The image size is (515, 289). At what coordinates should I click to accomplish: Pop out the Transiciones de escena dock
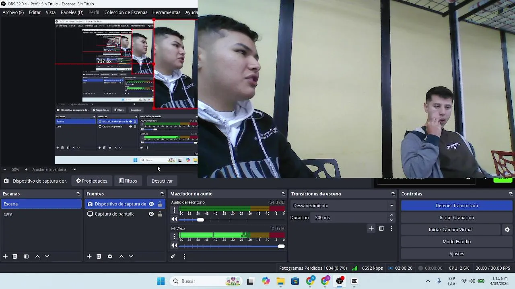(x=393, y=194)
